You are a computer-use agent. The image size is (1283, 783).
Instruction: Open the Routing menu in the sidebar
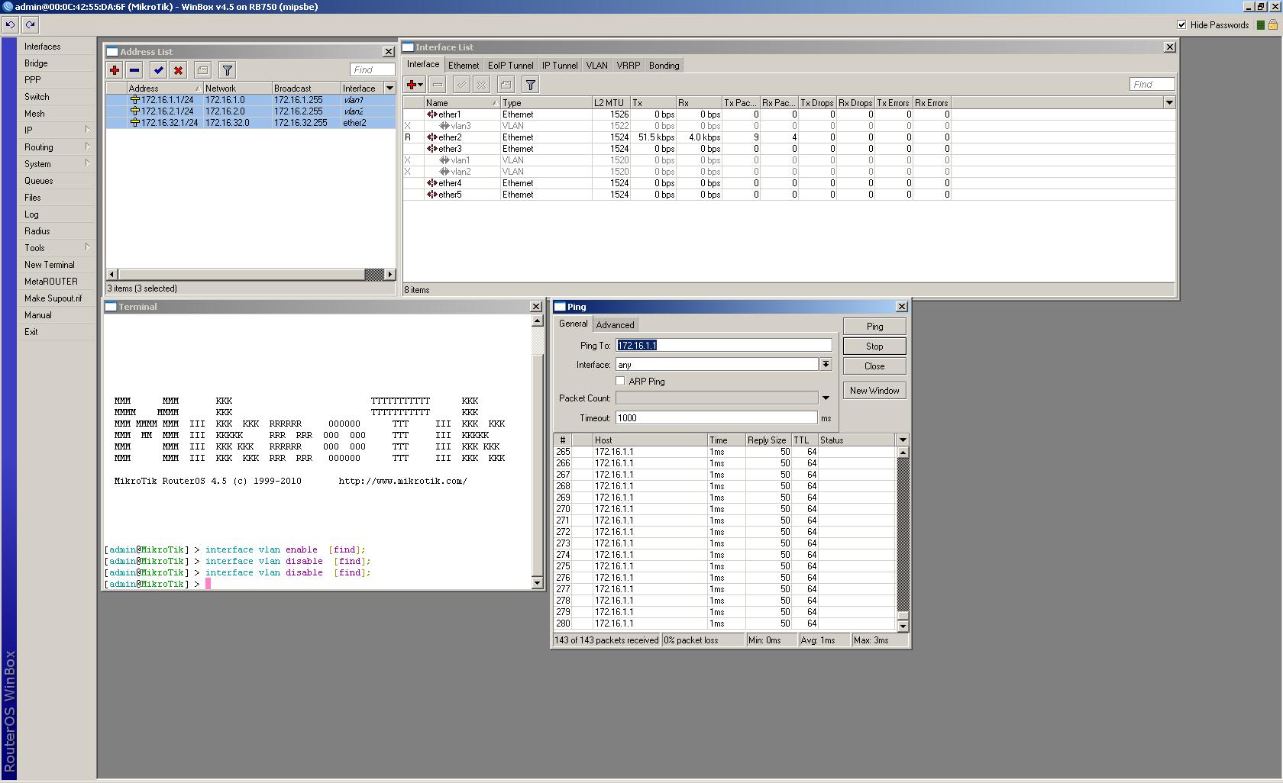[39, 147]
